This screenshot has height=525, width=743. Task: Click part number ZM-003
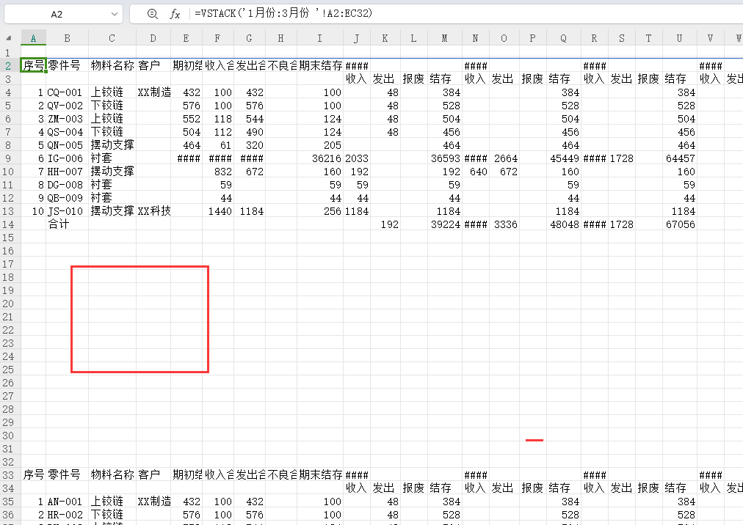(68, 119)
